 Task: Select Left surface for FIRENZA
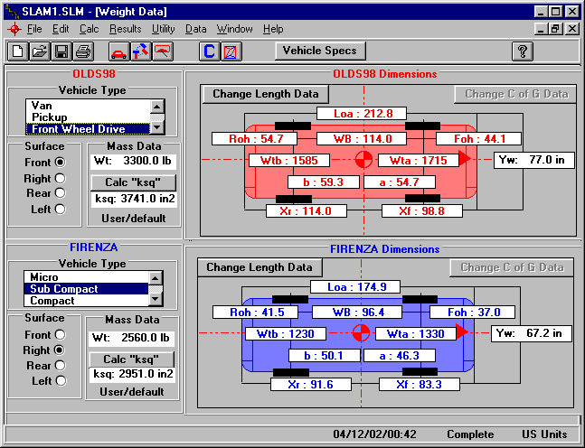(x=61, y=380)
